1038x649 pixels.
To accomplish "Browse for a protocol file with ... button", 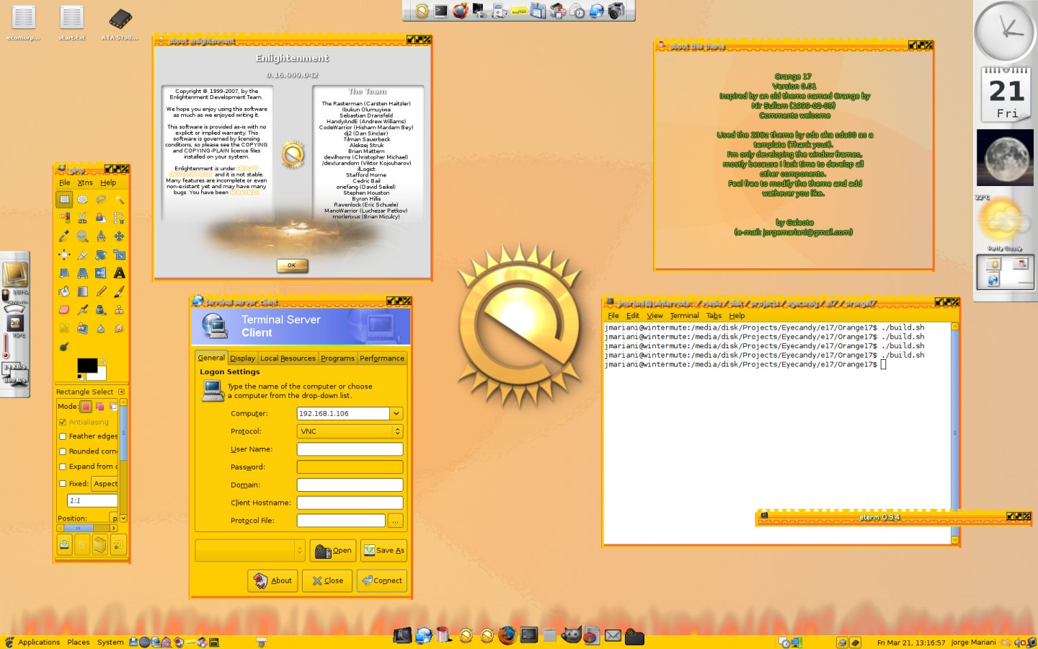I will point(395,521).
